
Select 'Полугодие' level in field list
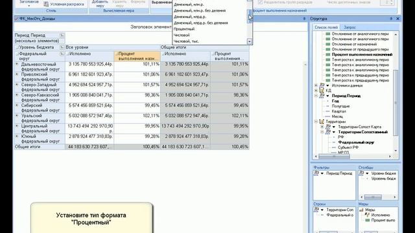pos(340,106)
